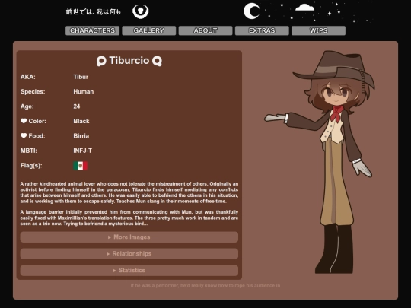Screen dimensions: 411x308
Task: Click the speech bubble icon left of Tiburcio
Action: [101, 61]
